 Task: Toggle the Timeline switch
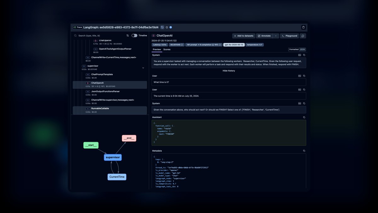click(134, 36)
